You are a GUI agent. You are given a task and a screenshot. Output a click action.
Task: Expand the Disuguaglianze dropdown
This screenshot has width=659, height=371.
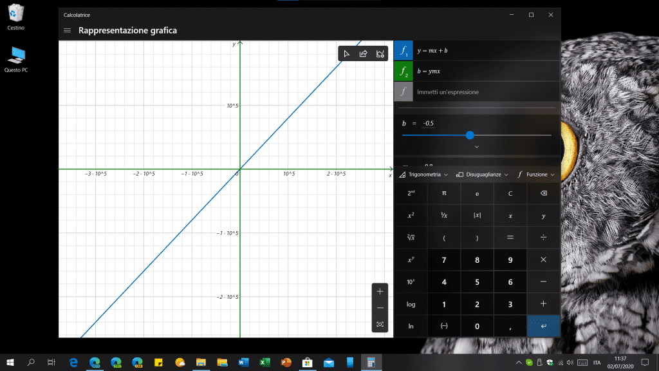(483, 175)
